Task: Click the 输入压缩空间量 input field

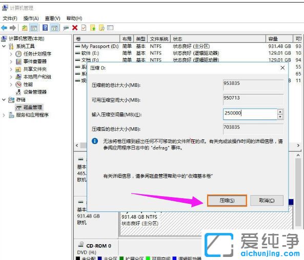Action: pos(250,114)
